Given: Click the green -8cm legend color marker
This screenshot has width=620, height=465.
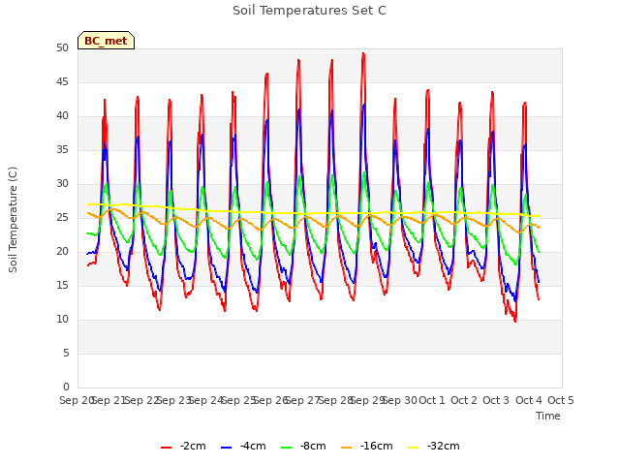Looking at the screenshot, I should 287,448.
